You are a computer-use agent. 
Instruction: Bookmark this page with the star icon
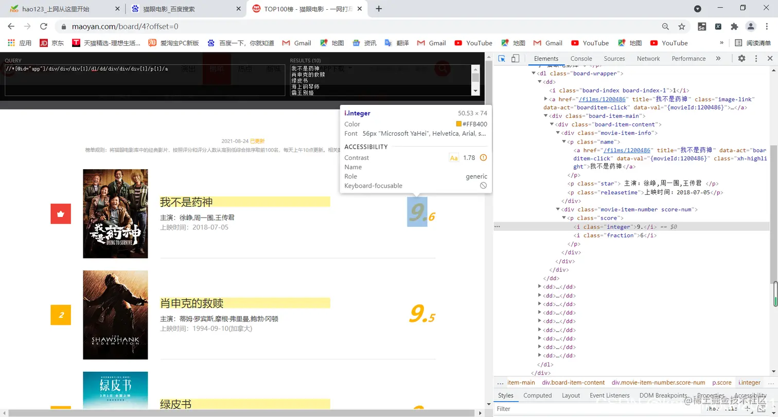[682, 26]
